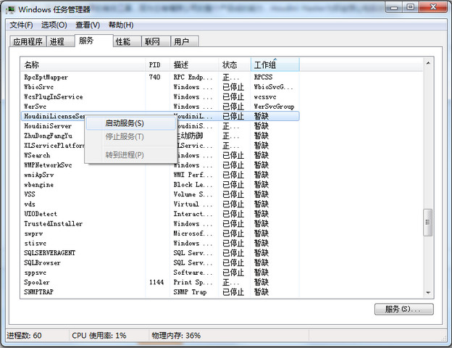
Task: Select the HoudiniLicenseServer row
Action: (160, 116)
